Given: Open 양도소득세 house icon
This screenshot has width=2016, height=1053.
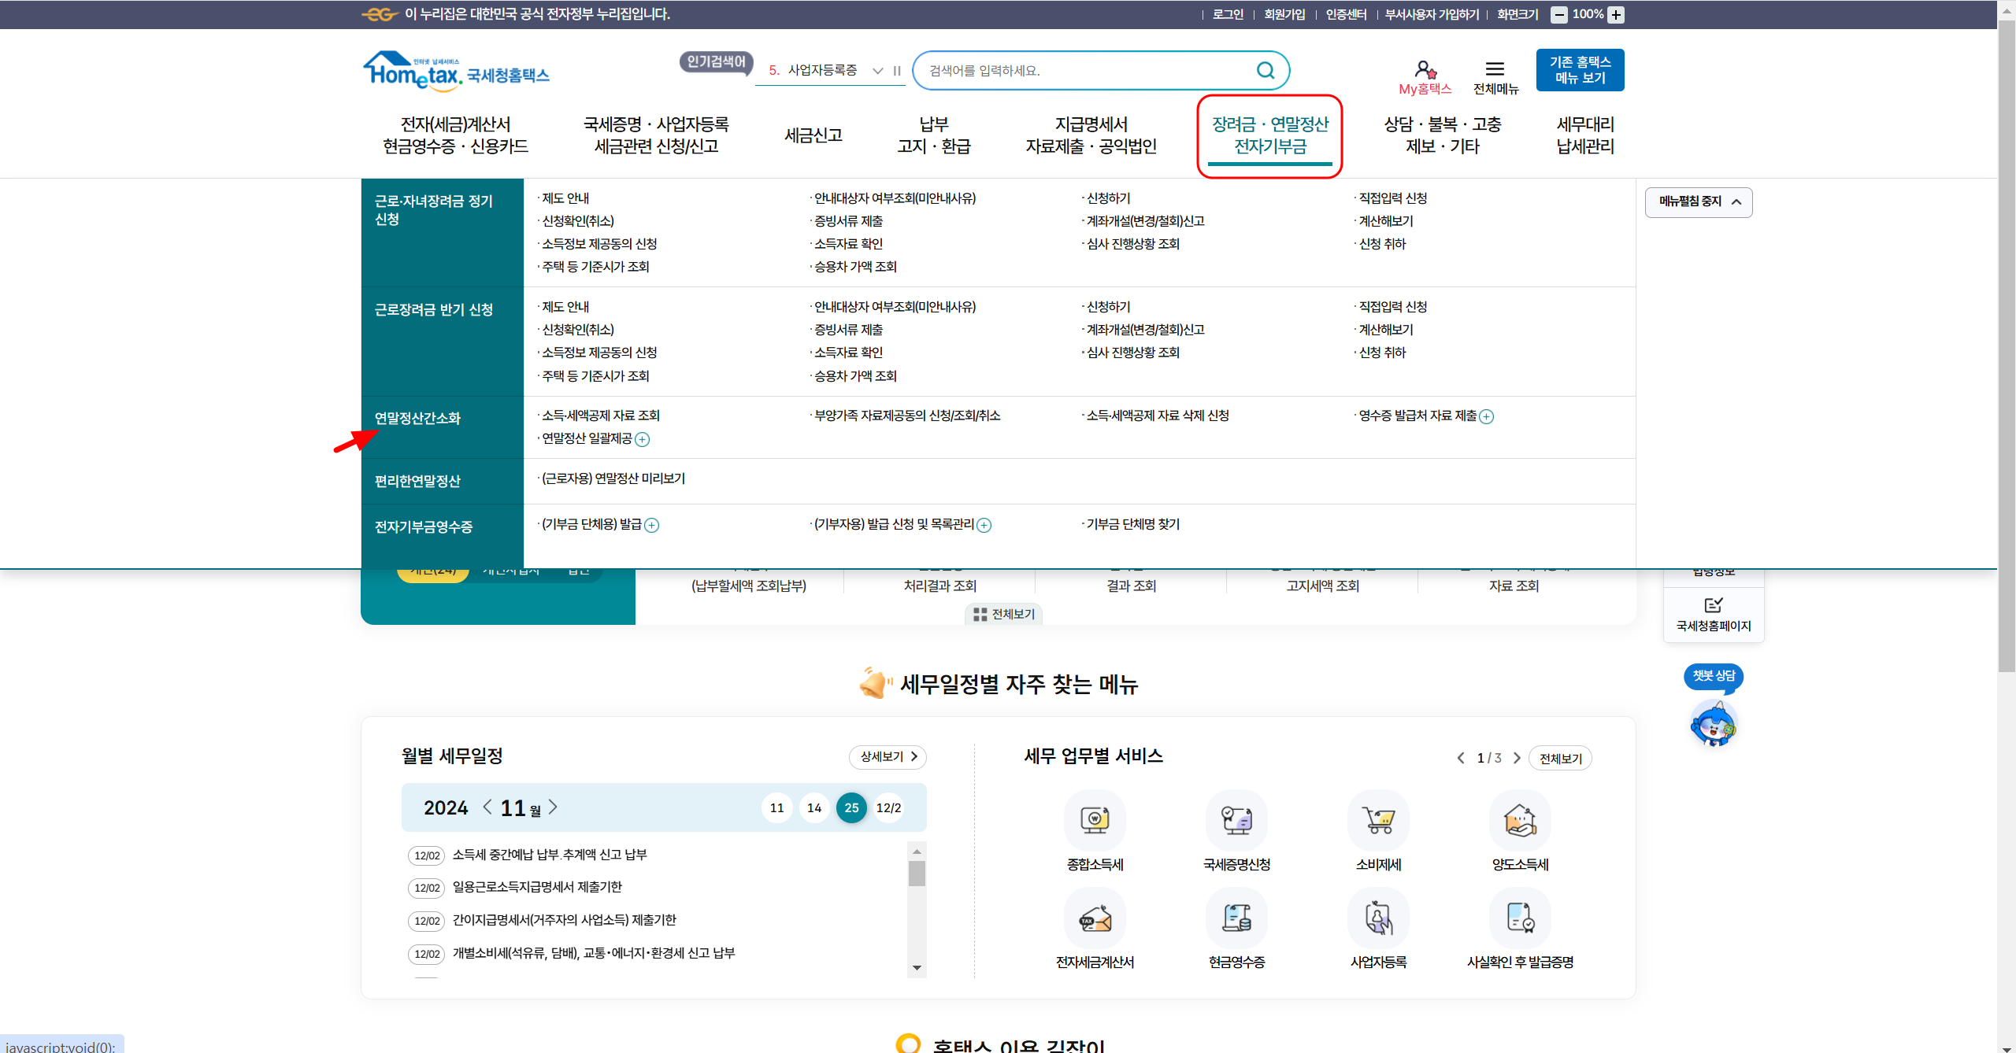Looking at the screenshot, I should [1520, 821].
